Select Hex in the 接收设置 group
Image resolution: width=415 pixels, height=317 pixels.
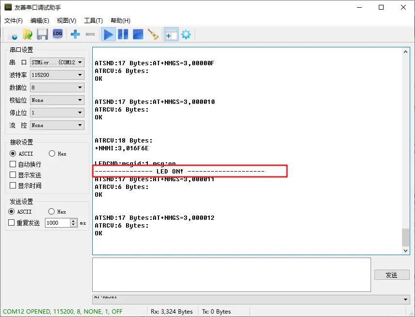tap(52, 154)
